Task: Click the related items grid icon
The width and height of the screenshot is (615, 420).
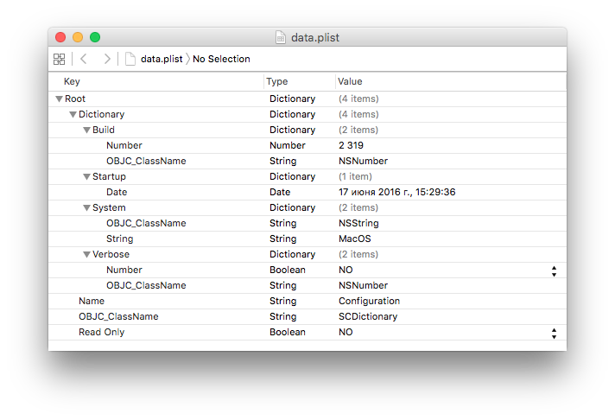Action: (x=59, y=59)
